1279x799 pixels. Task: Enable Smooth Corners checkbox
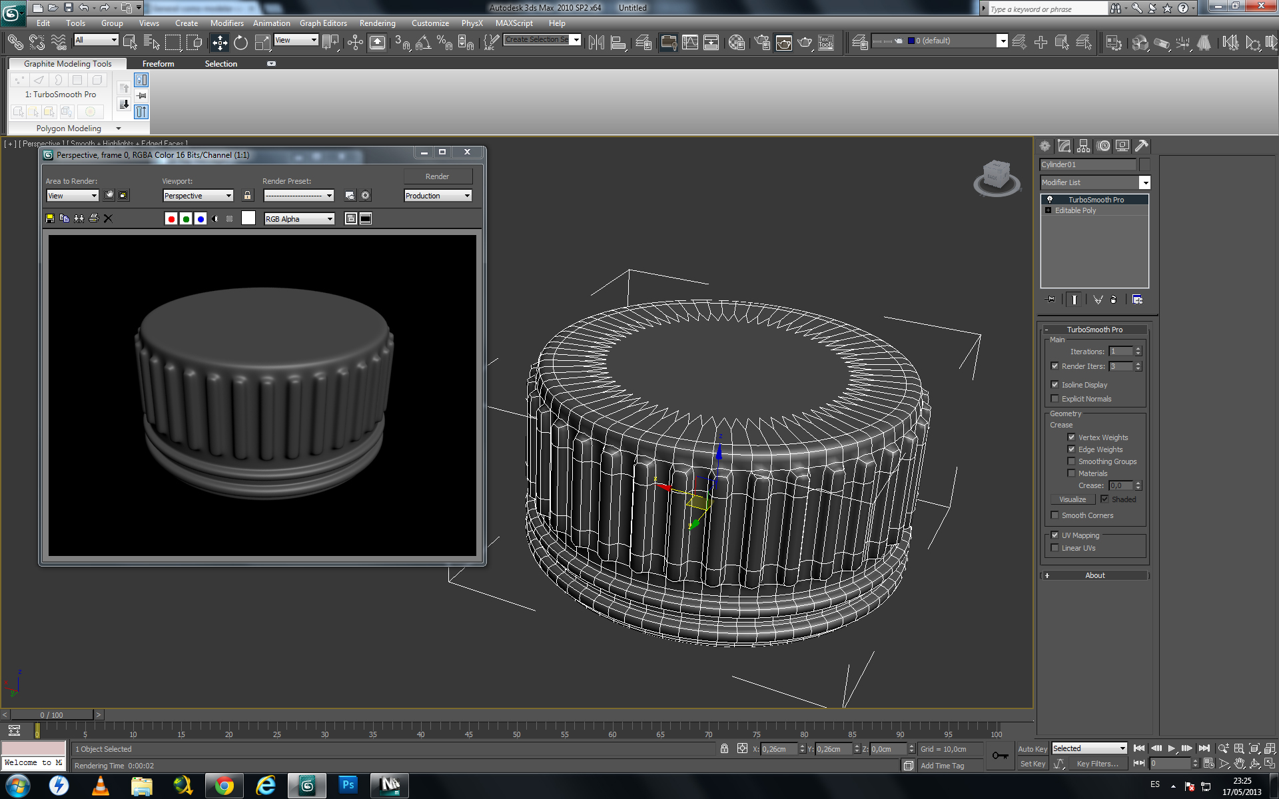(1055, 515)
